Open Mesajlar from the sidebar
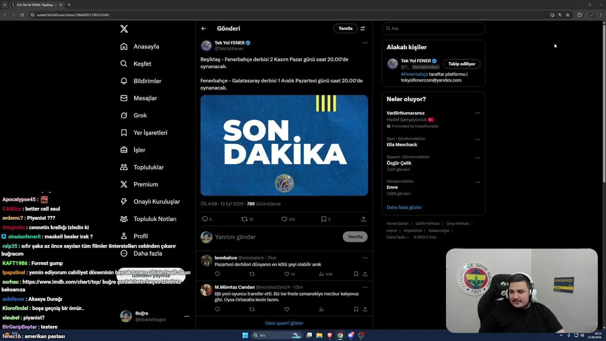The image size is (606, 341). point(138,98)
